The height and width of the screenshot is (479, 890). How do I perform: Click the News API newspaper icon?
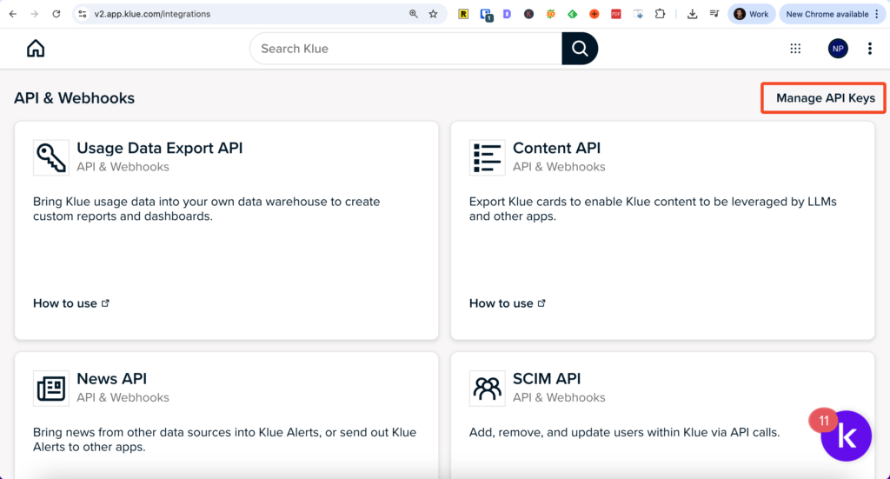tap(51, 389)
